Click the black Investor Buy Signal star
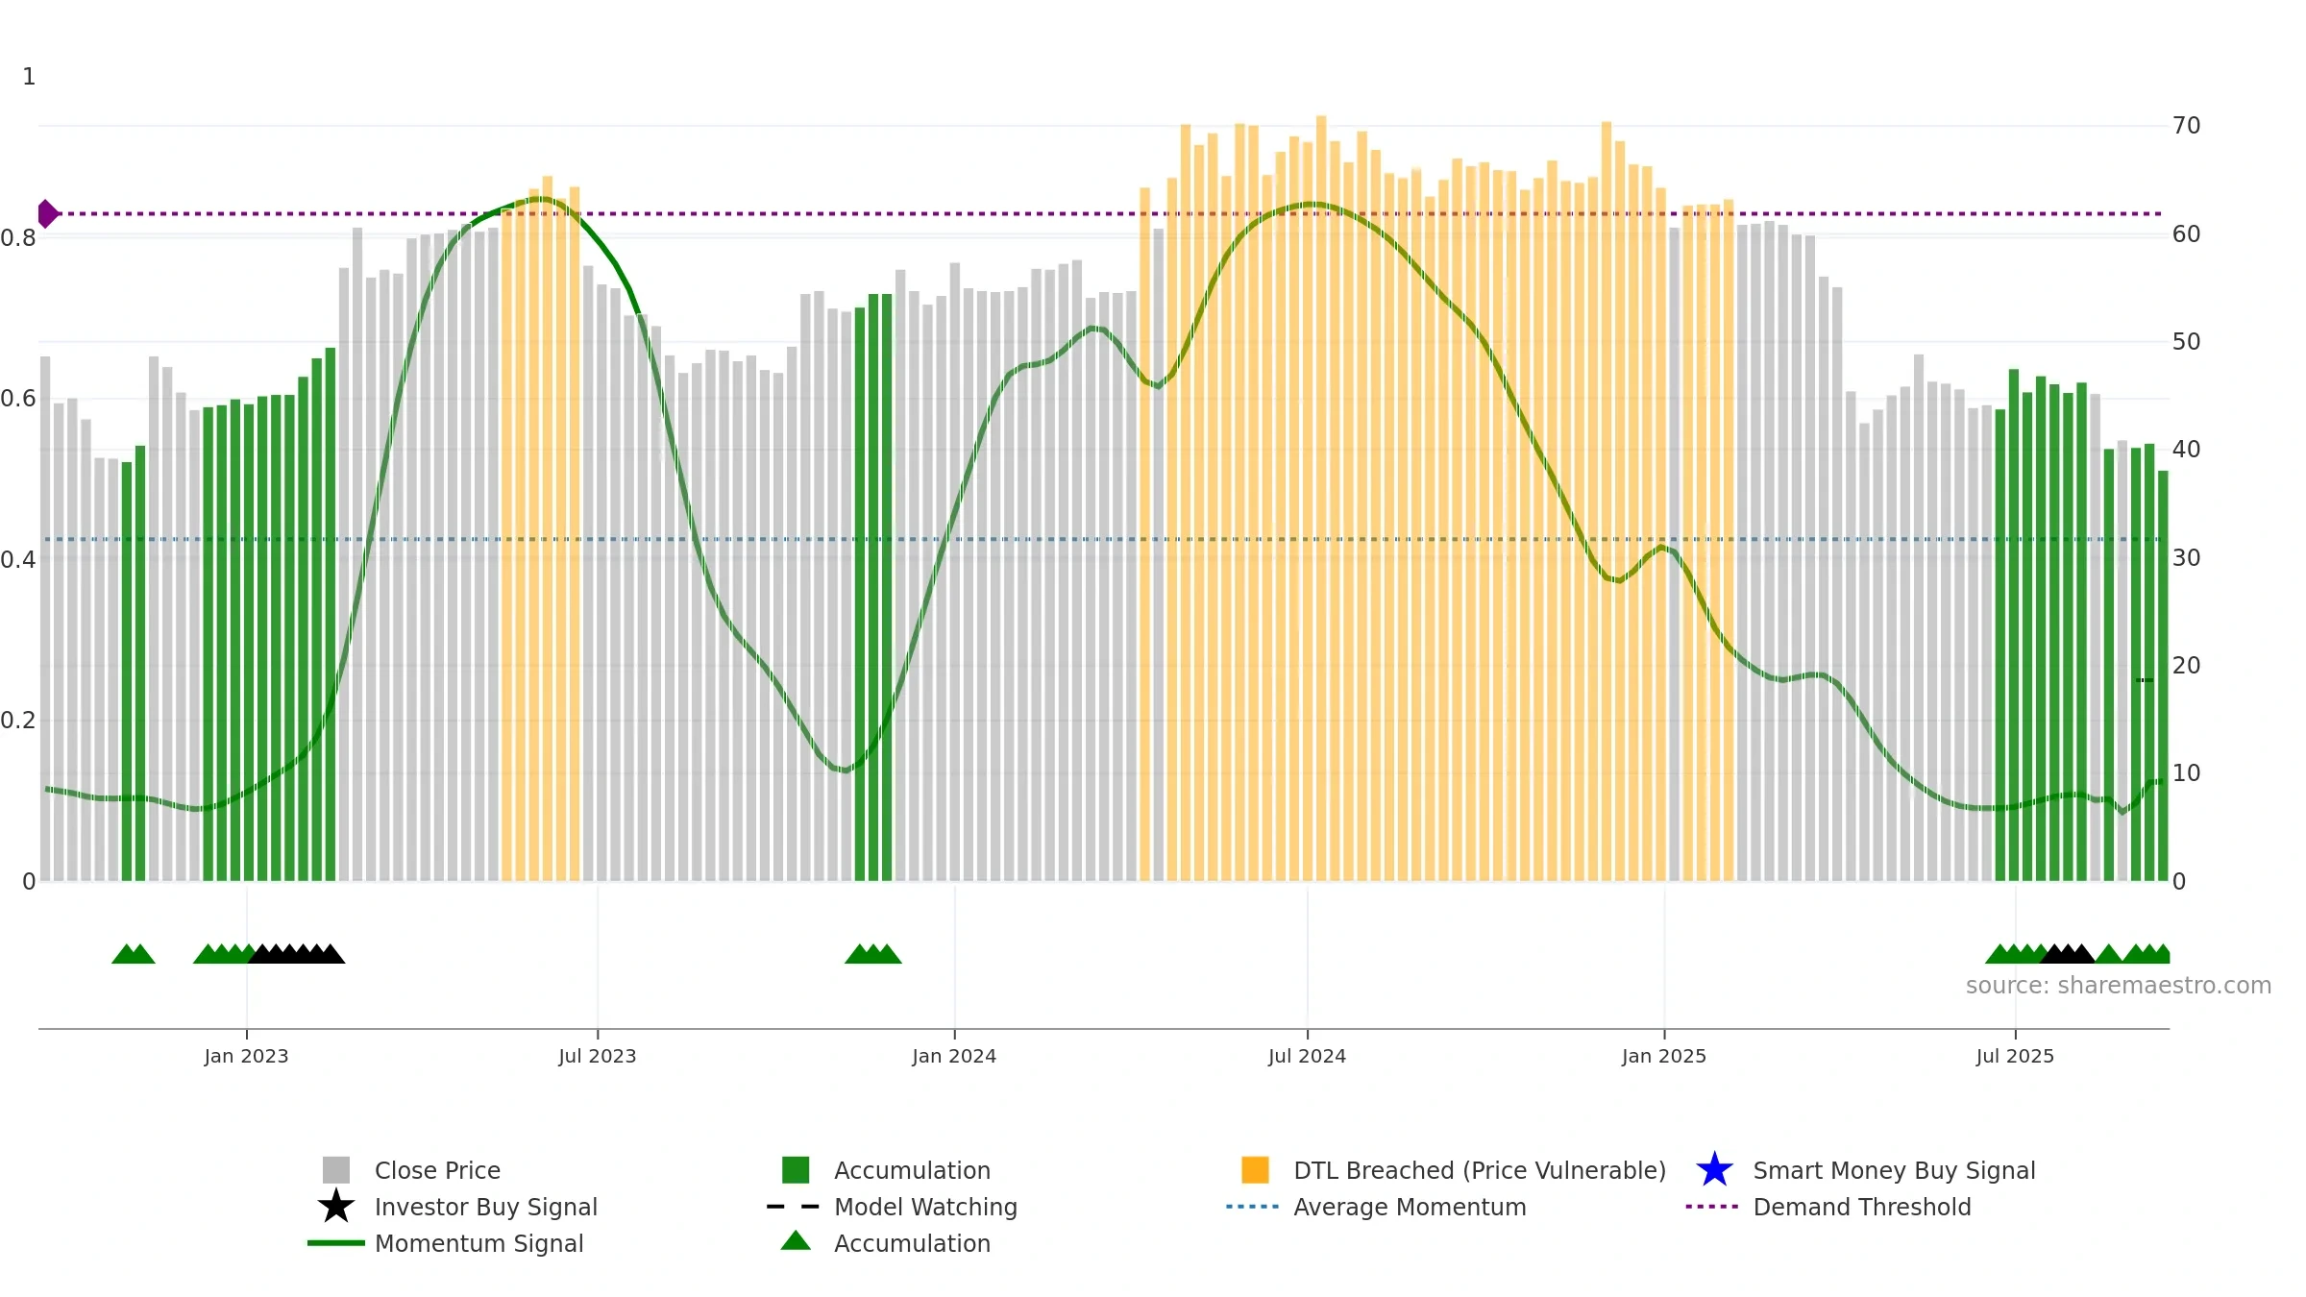The width and height of the screenshot is (2306, 1297). (x=335, y=1207)
